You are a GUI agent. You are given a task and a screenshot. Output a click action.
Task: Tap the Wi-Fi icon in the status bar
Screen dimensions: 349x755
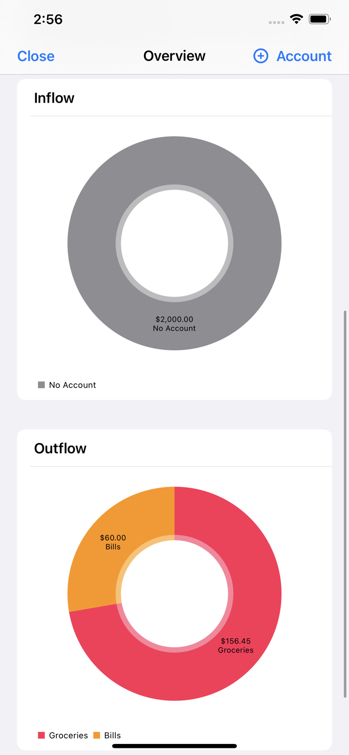(x=296, y=19)
